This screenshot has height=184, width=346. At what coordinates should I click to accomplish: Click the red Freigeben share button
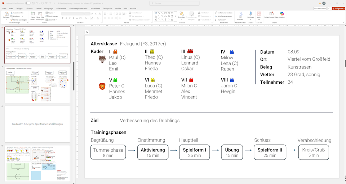tap(338, 8)
